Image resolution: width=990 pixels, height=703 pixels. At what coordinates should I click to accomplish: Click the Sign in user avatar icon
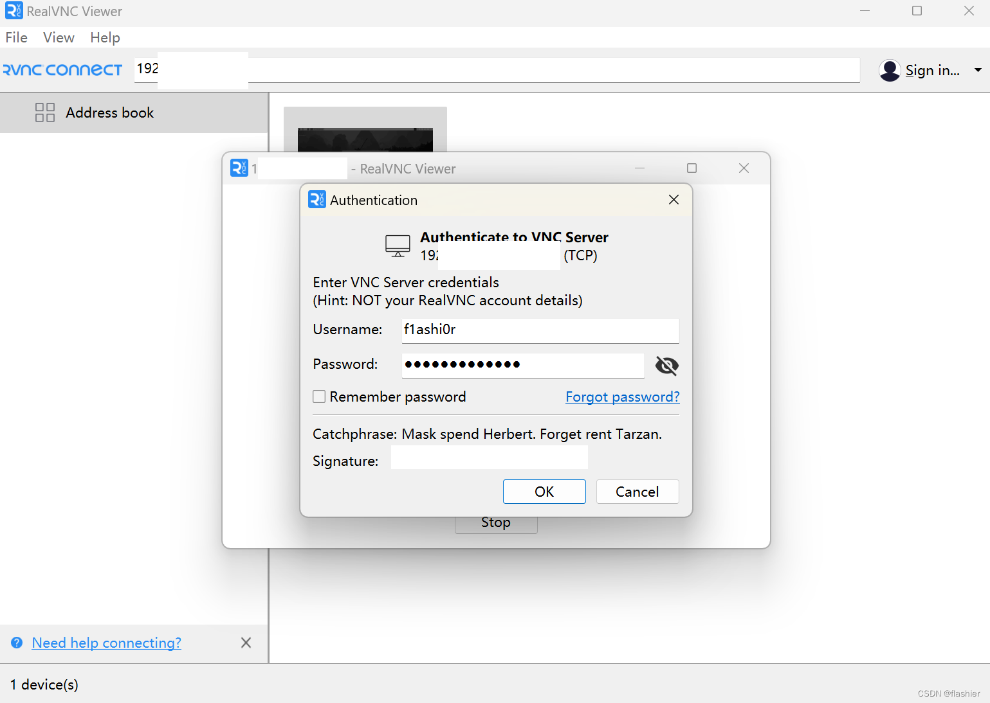(x=890, y=70)
